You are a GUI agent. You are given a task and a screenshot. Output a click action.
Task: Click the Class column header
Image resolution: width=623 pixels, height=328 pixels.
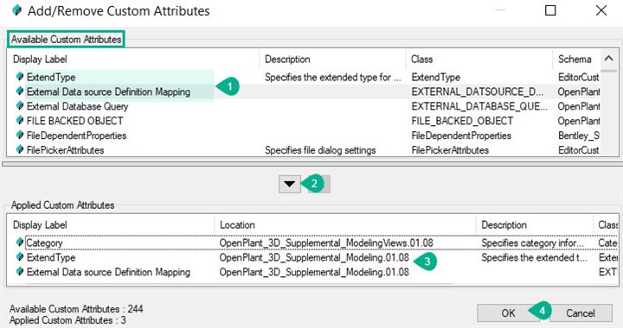pos(421,60)
